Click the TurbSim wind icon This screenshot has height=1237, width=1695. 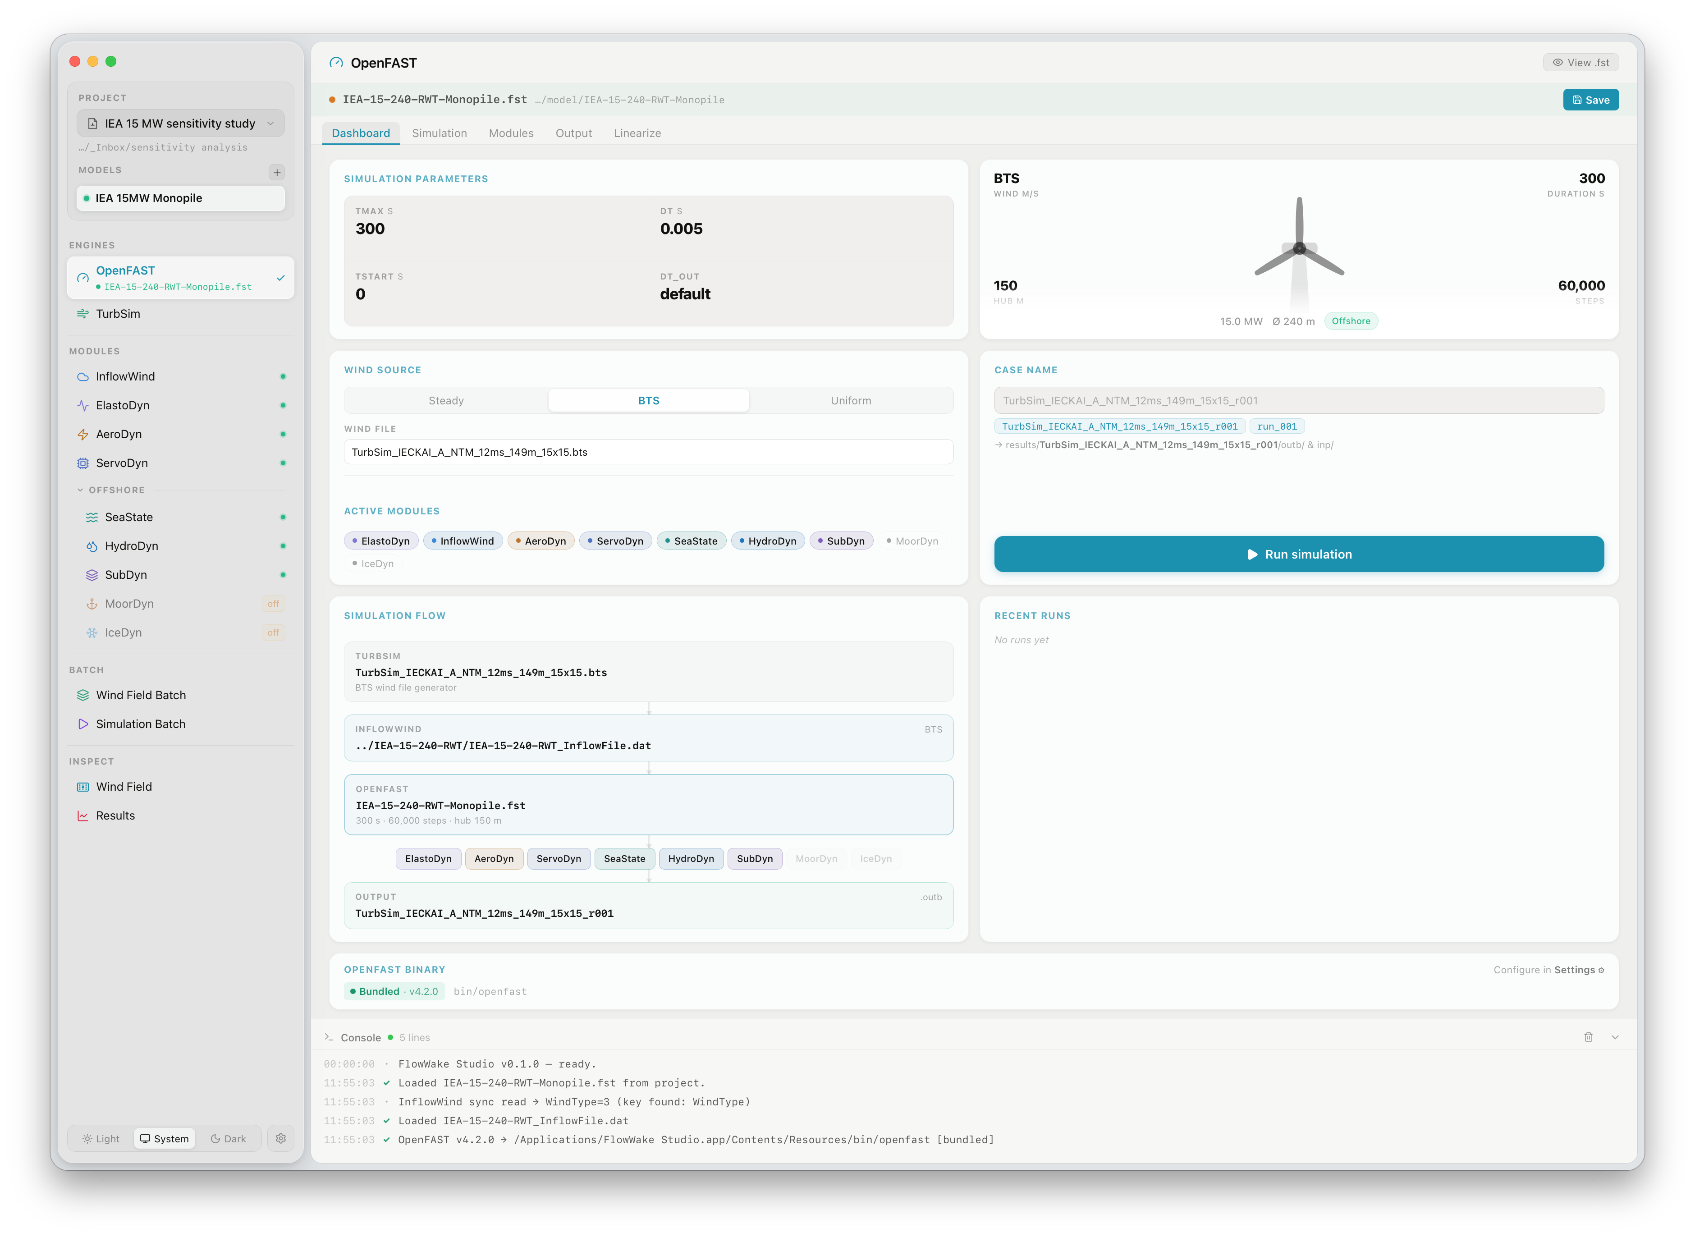[83, 314]
